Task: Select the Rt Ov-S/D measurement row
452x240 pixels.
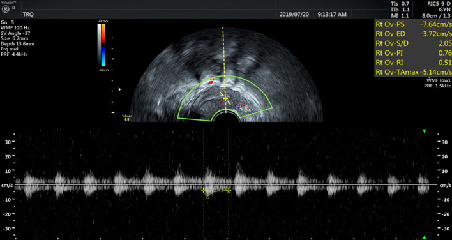Action: point(413,43)
